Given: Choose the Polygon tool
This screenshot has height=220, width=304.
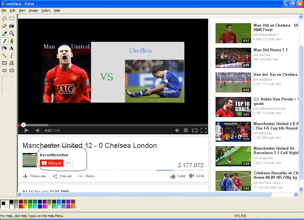Looking at the screenshot, I should pyautogui.click(x=12, y=63).
